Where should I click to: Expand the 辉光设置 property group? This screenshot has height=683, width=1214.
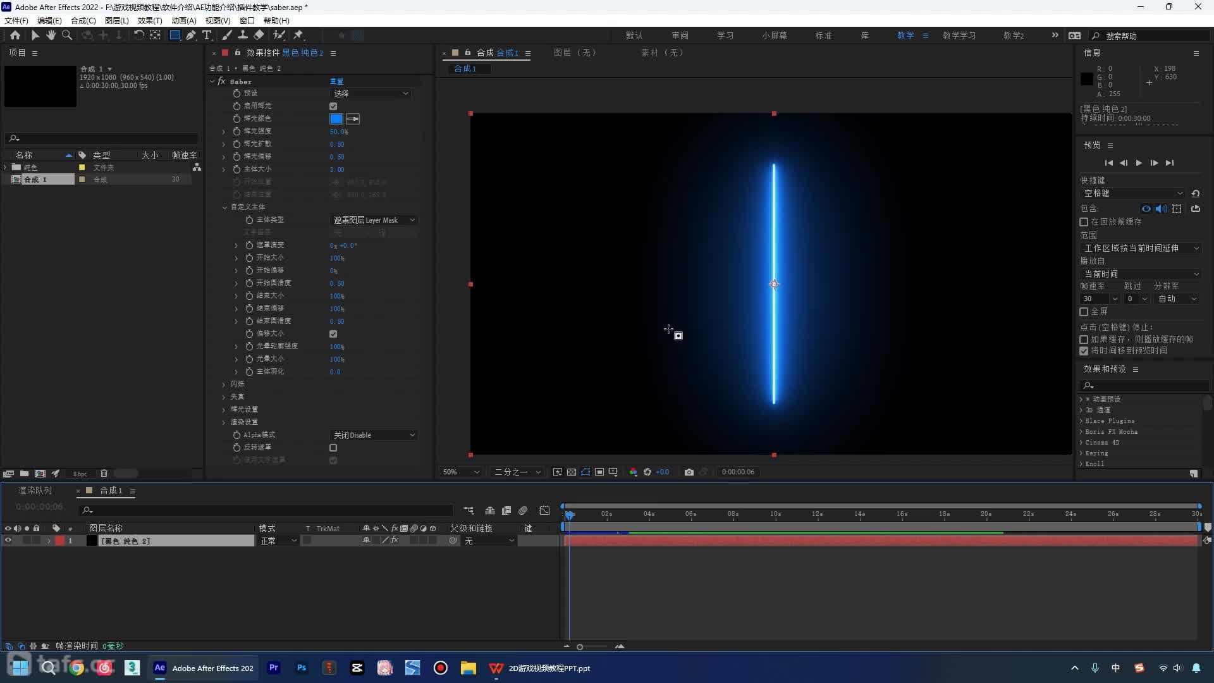(x=224, y=410)
